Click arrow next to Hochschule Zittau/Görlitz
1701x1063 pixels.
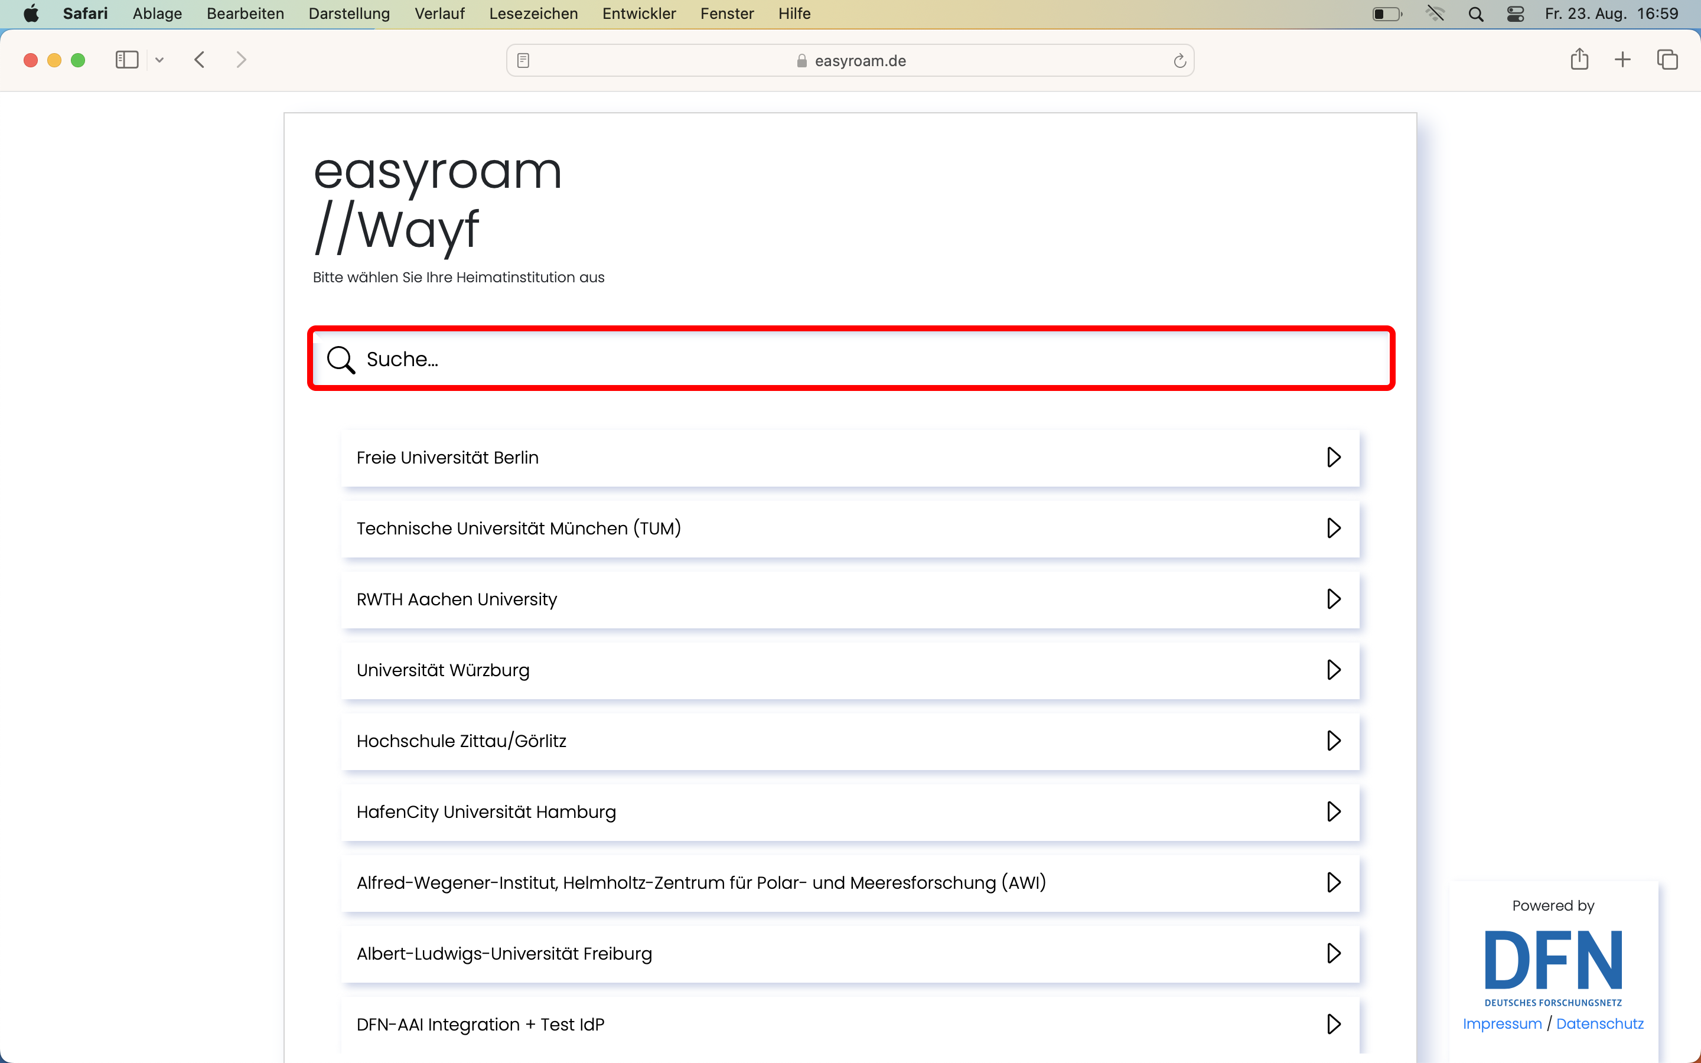click(1334, 741)
